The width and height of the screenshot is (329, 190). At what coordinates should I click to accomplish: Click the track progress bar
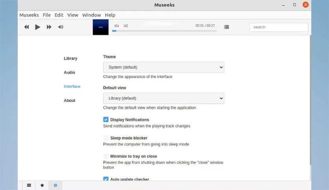[x=164, y=31]
